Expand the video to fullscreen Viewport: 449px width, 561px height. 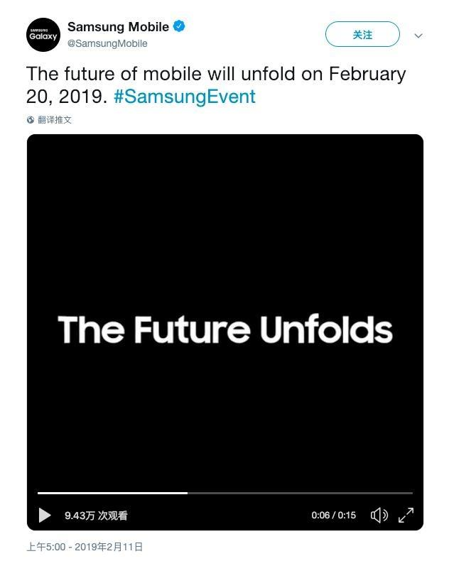tap(406, 516)
